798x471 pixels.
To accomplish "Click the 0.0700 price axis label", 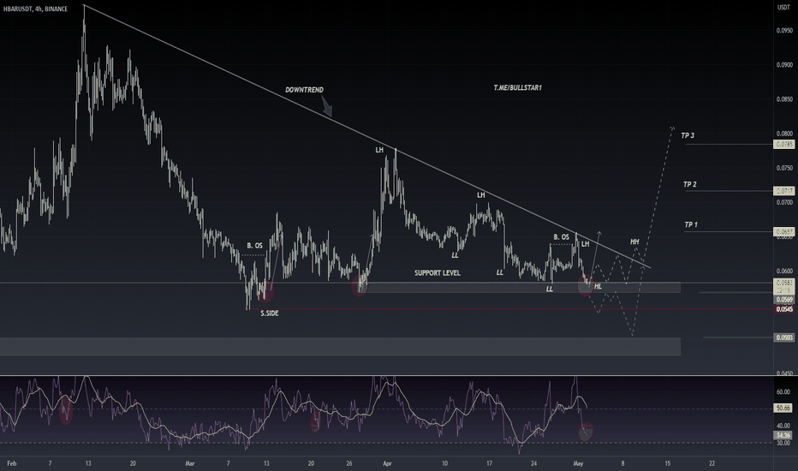I will tap(784, 202).
